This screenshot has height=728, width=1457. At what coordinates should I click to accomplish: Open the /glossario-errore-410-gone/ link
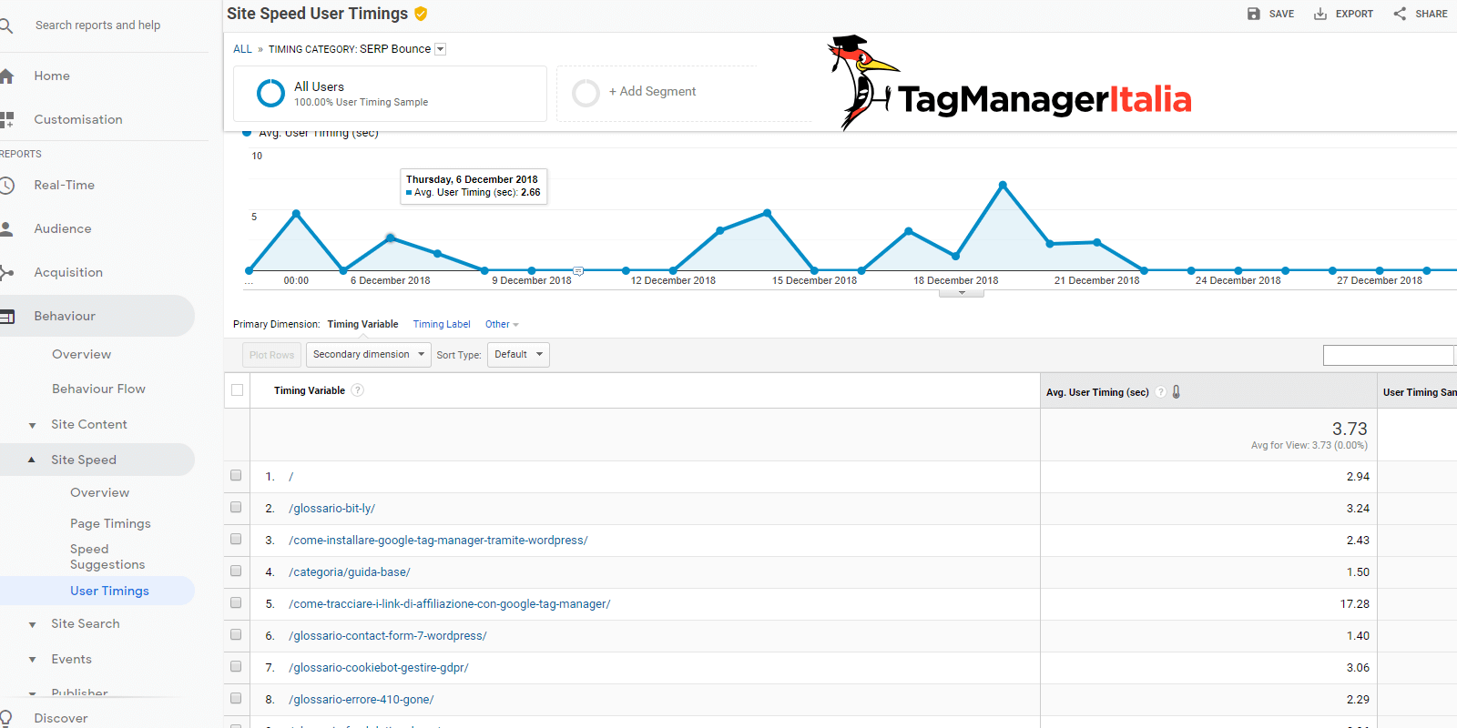tap(362, 700)
